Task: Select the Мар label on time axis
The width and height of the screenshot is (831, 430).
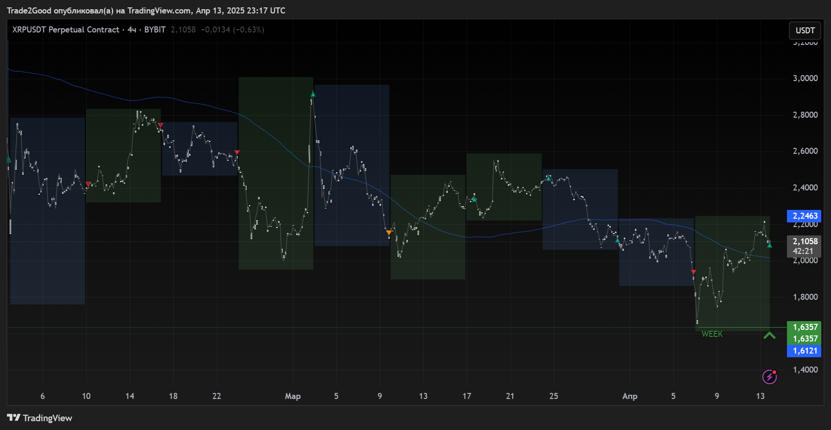Action: click(x=292, y=396)
